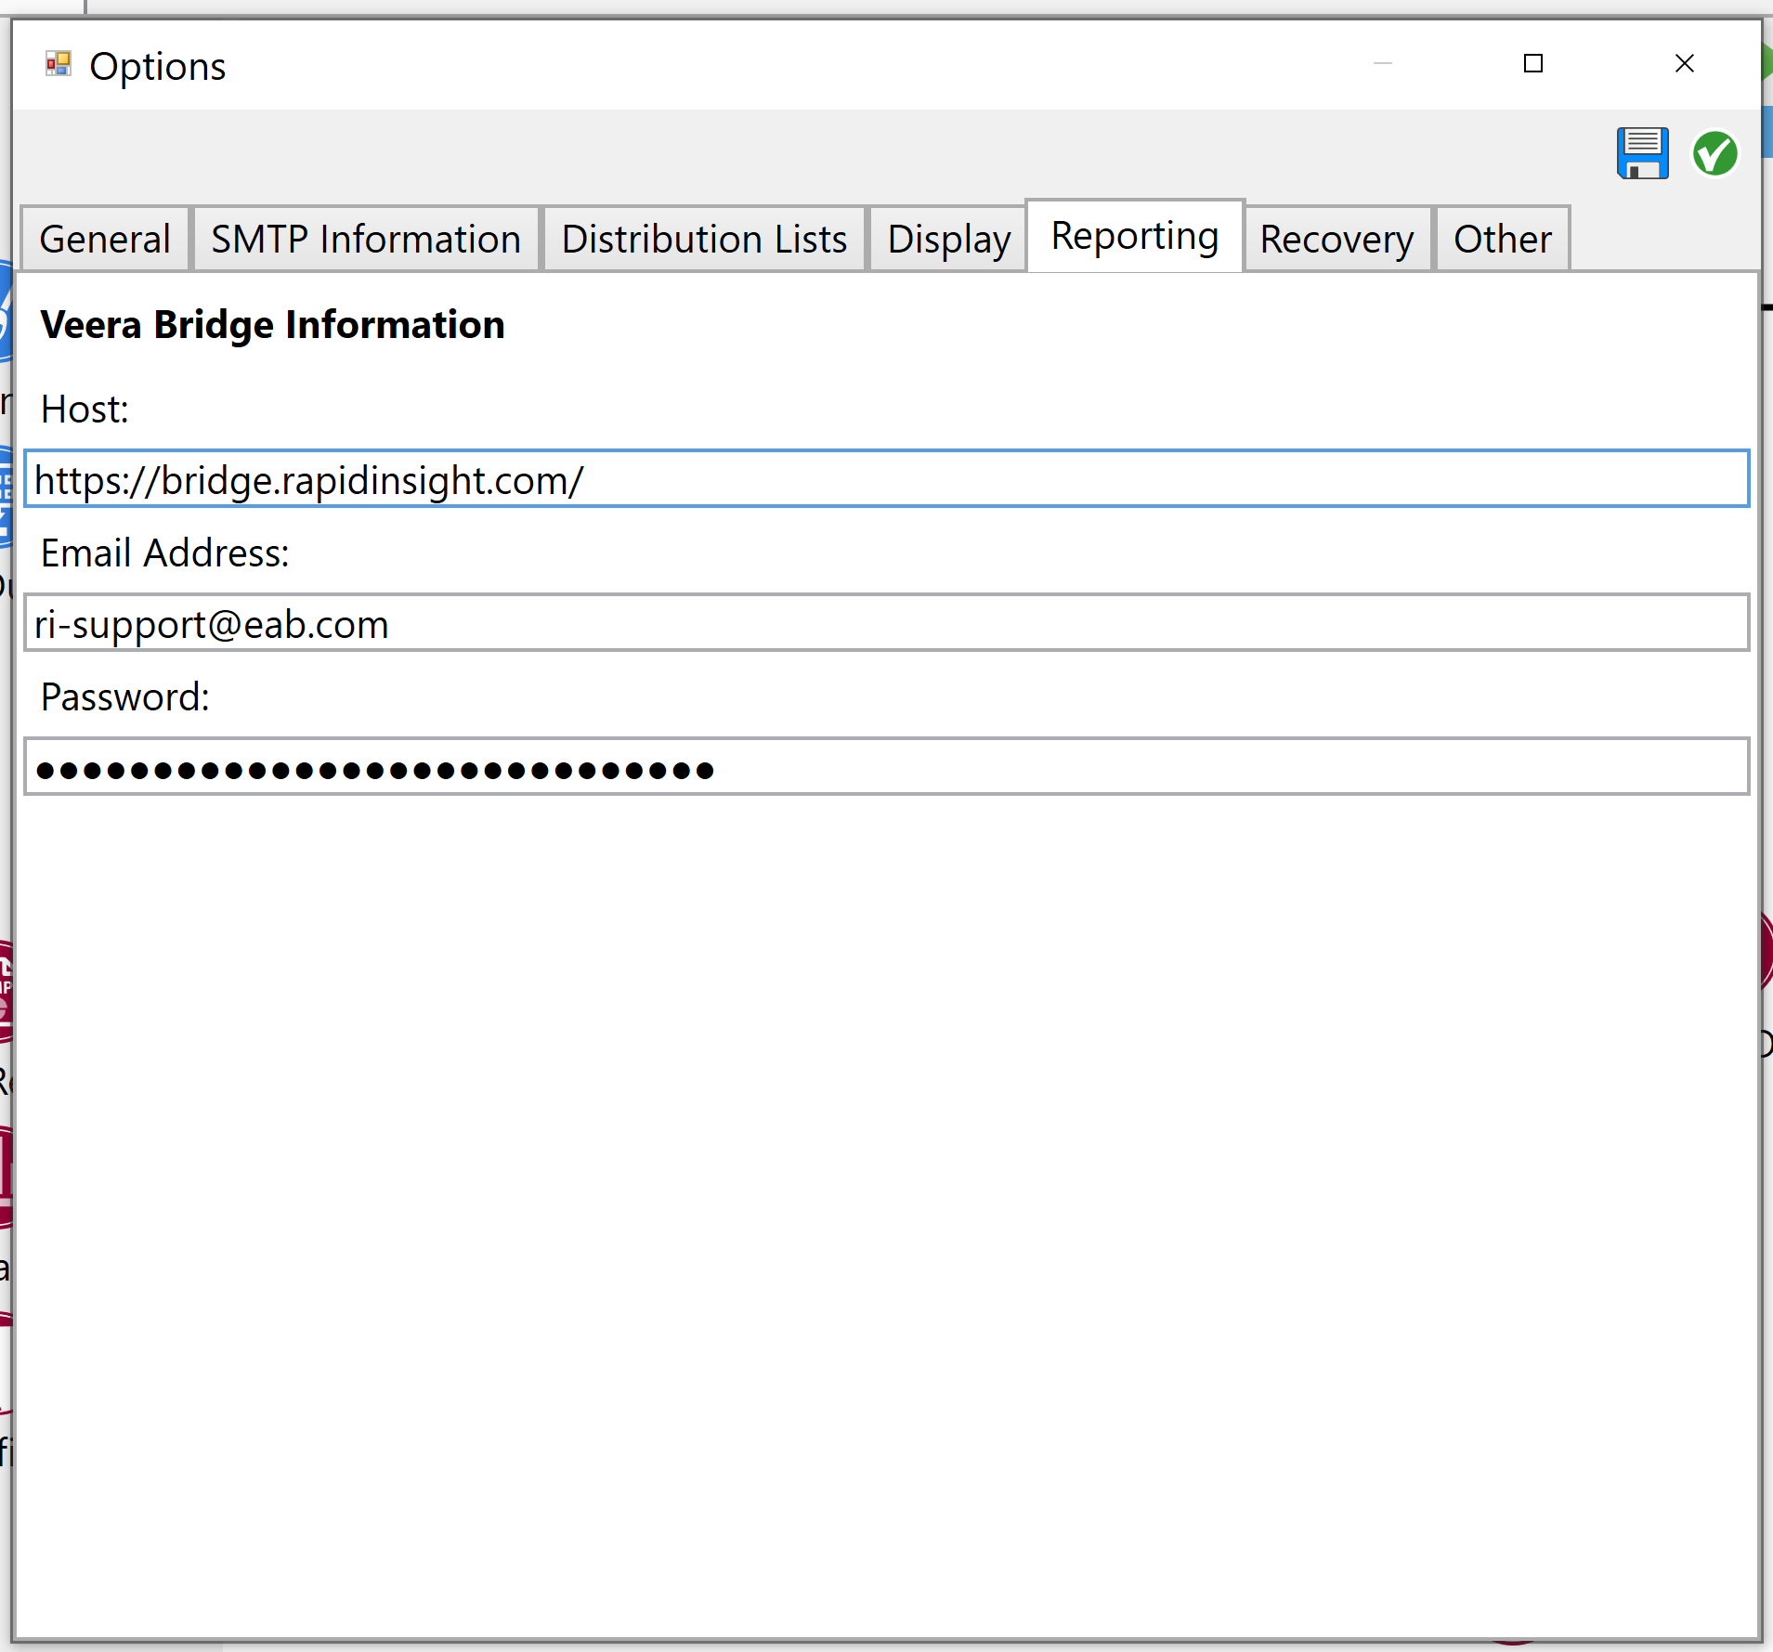
Task: Click the bridge.rapidinsight.com URL text
Action: click(309, 479)
